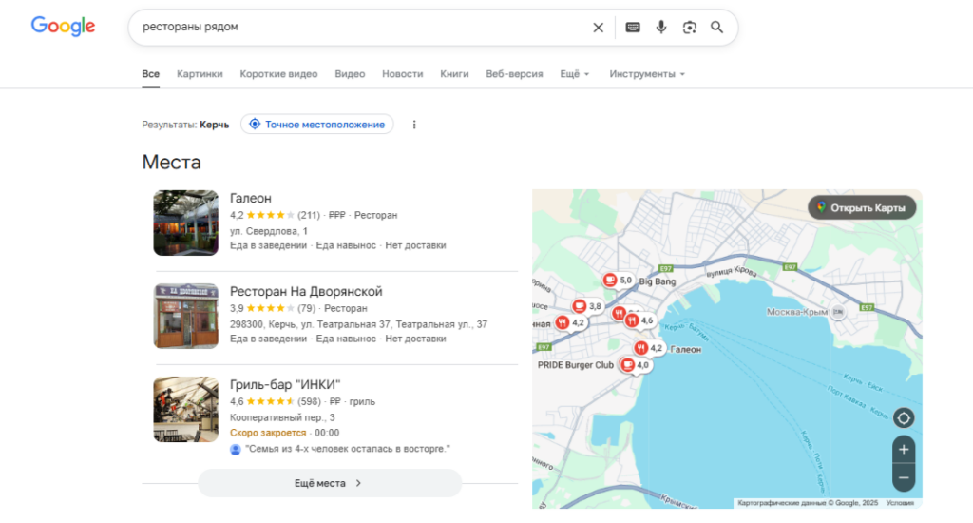Open Гриль-бар ИНКИ photo thumbnail

(x=186, y=409)
